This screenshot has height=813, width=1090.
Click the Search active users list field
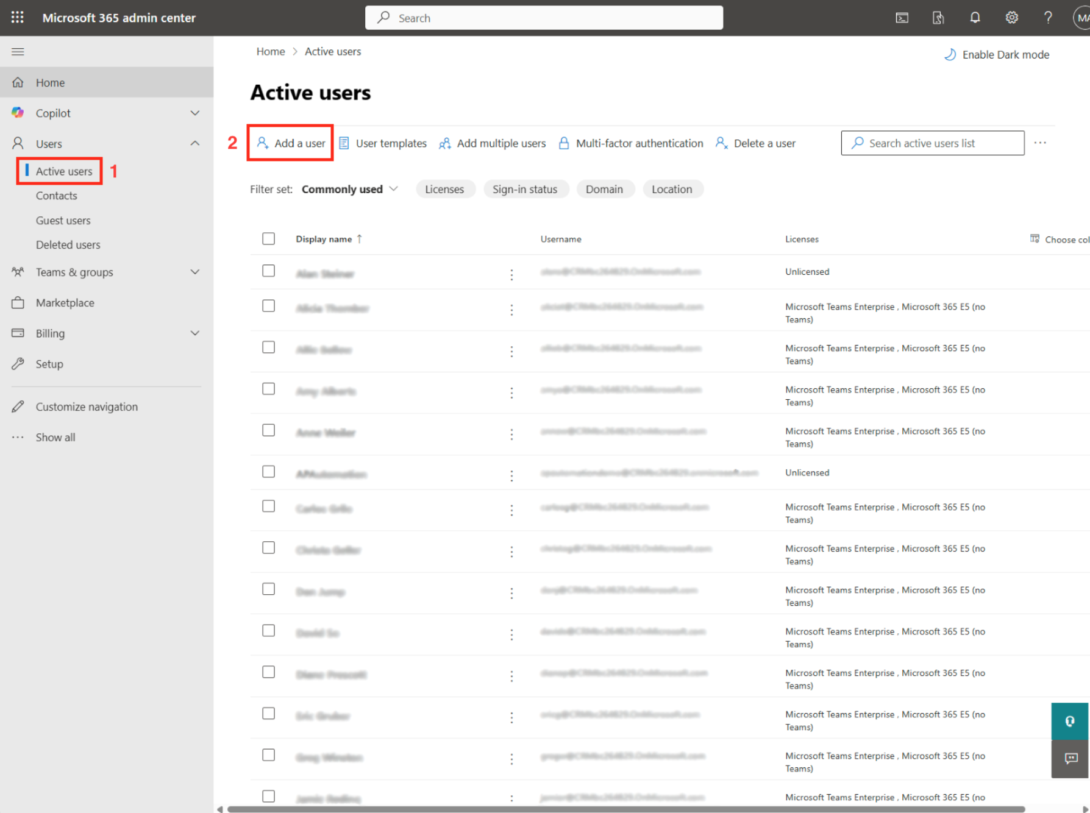tap(932, 143)
